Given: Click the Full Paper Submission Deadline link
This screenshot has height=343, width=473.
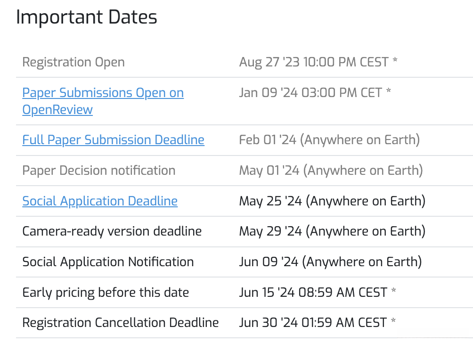Looking at the screenshot, I should (x=113, y=140).
